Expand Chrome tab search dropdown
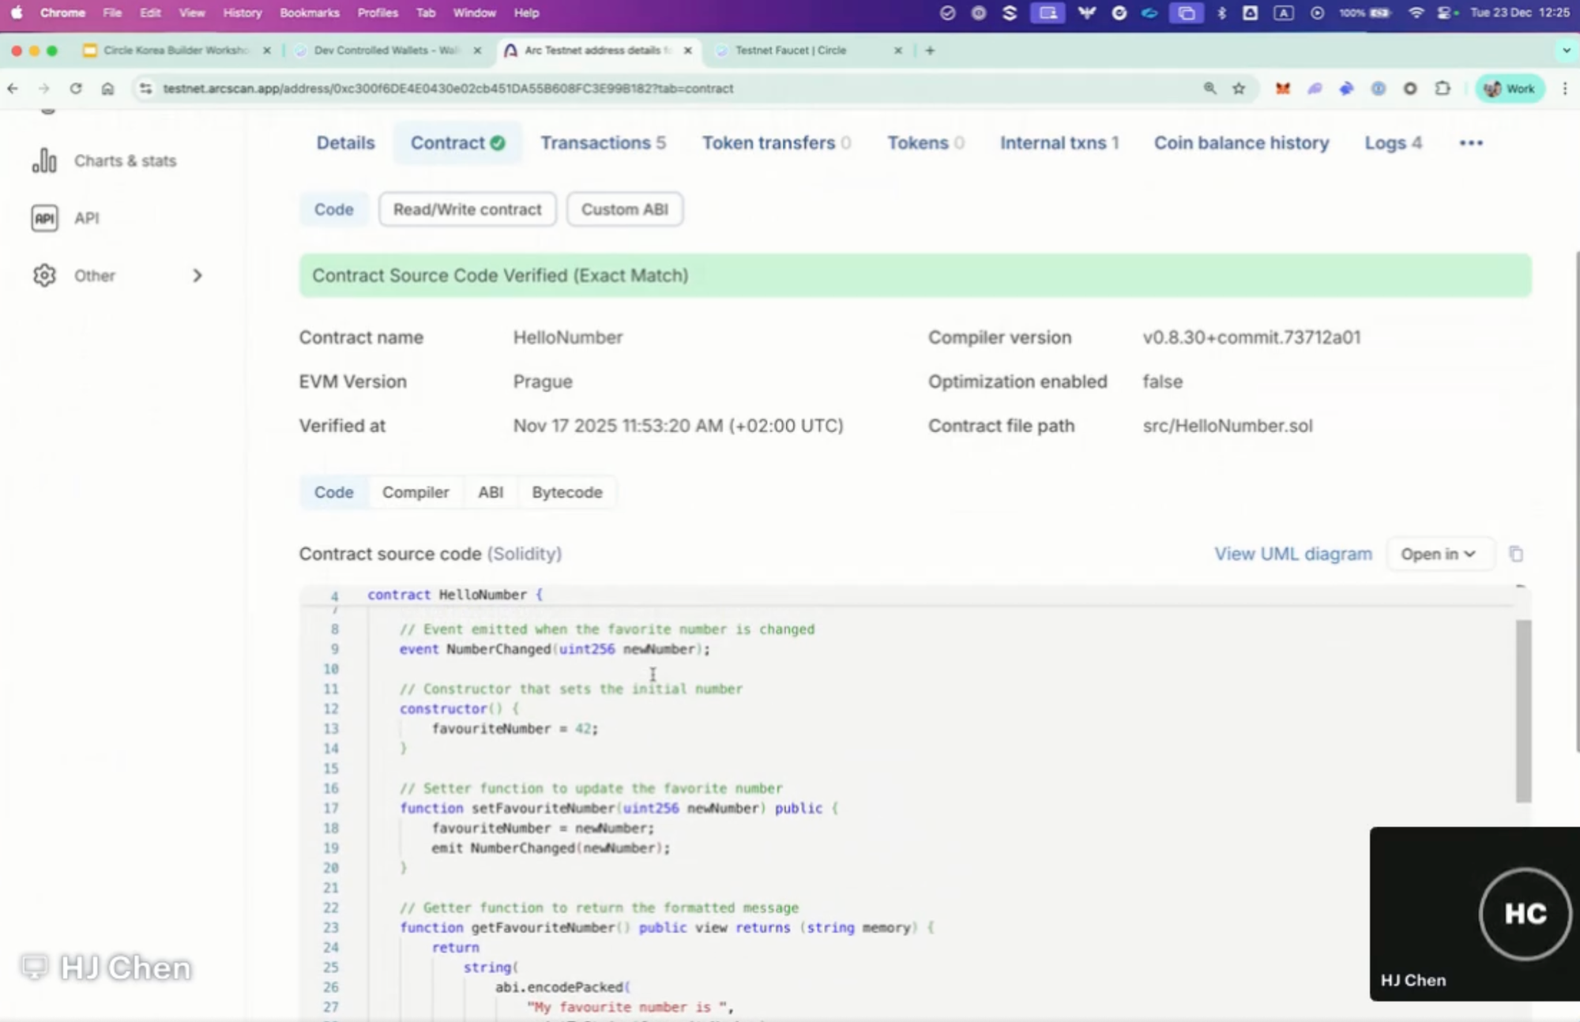The image size is (1580, 1022). [x=1566, y=51]
